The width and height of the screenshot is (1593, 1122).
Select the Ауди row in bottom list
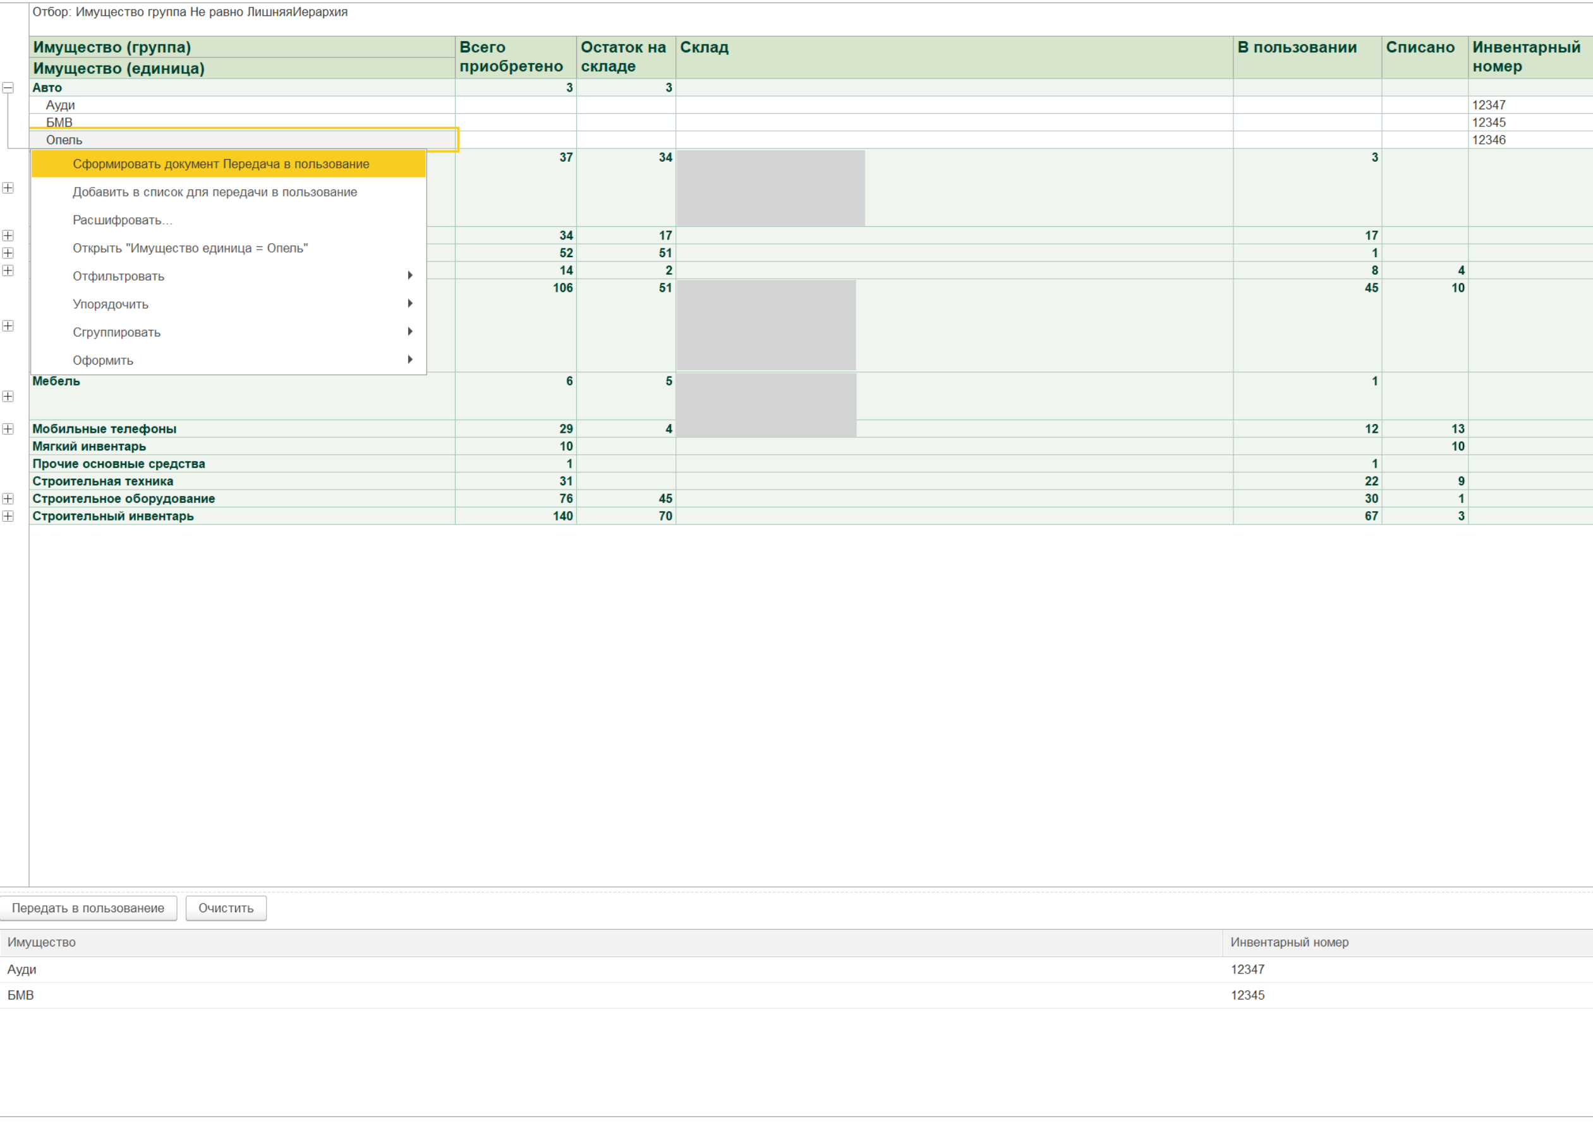tap(21, 969)
